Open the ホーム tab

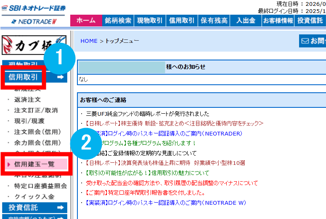click(x=86, y=21)
